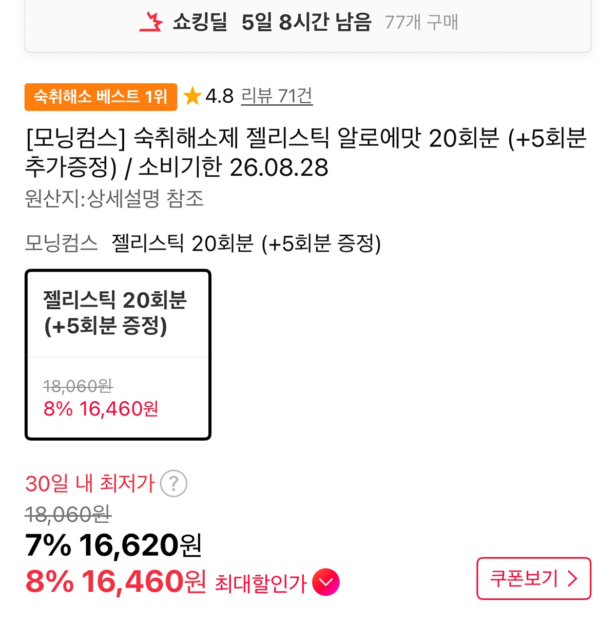Tap the 최대할인가 label text
Viewport: 616px width, 623px height.
[261, 583]
